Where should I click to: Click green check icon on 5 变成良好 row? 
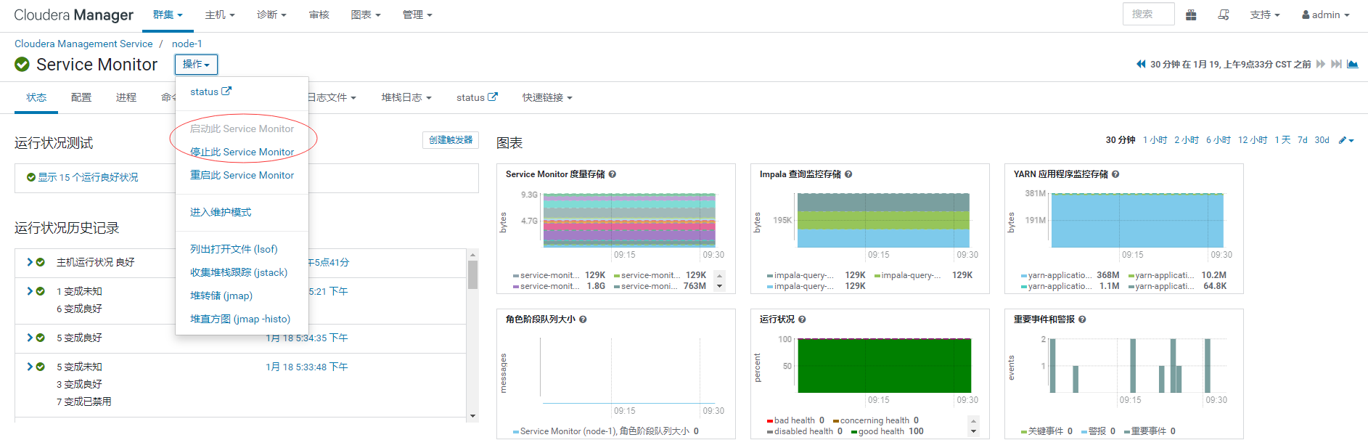(41, 338)
